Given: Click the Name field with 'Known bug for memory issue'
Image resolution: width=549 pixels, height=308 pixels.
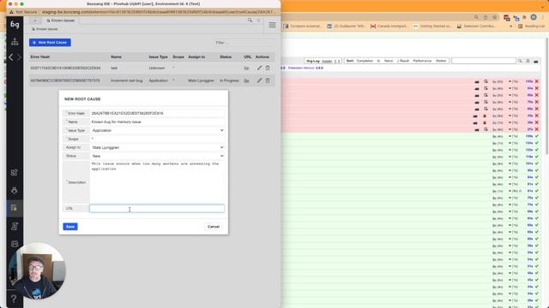Looking at the screenshot, I should tap(157, 121).
